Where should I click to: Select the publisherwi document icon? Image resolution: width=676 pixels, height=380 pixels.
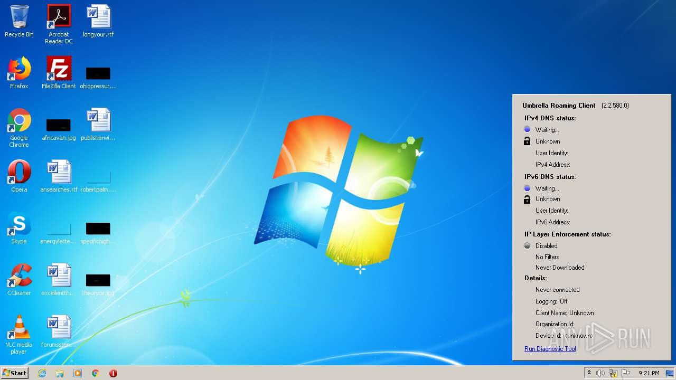pos(98,125)
